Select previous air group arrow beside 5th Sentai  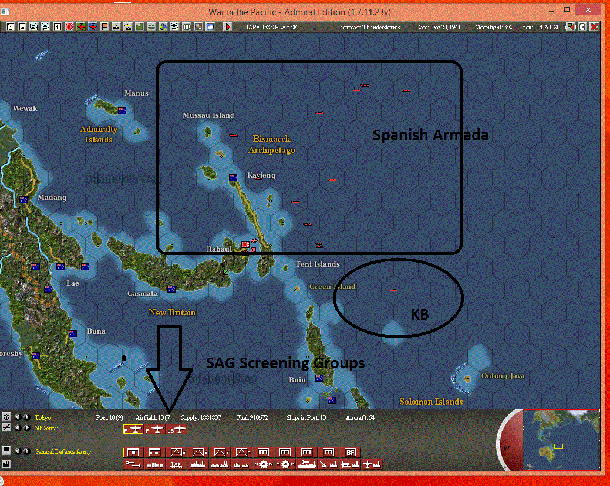pyautogui.click(x=18, y=428)
